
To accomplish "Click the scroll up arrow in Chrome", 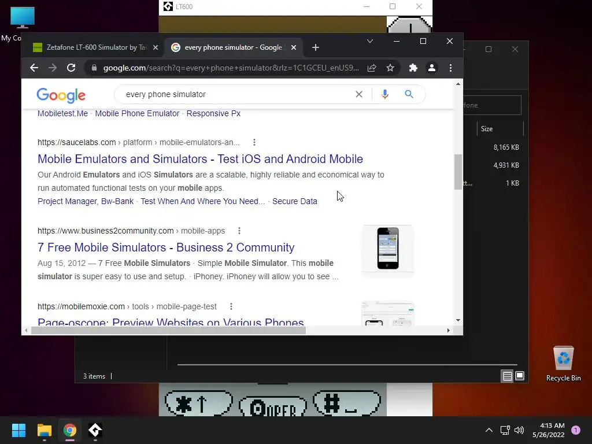I will [458, 84].
